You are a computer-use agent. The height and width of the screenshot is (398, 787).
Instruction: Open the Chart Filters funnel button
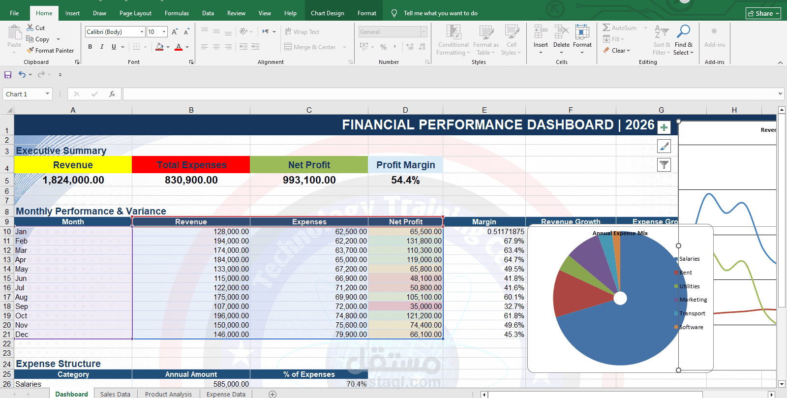664,165
